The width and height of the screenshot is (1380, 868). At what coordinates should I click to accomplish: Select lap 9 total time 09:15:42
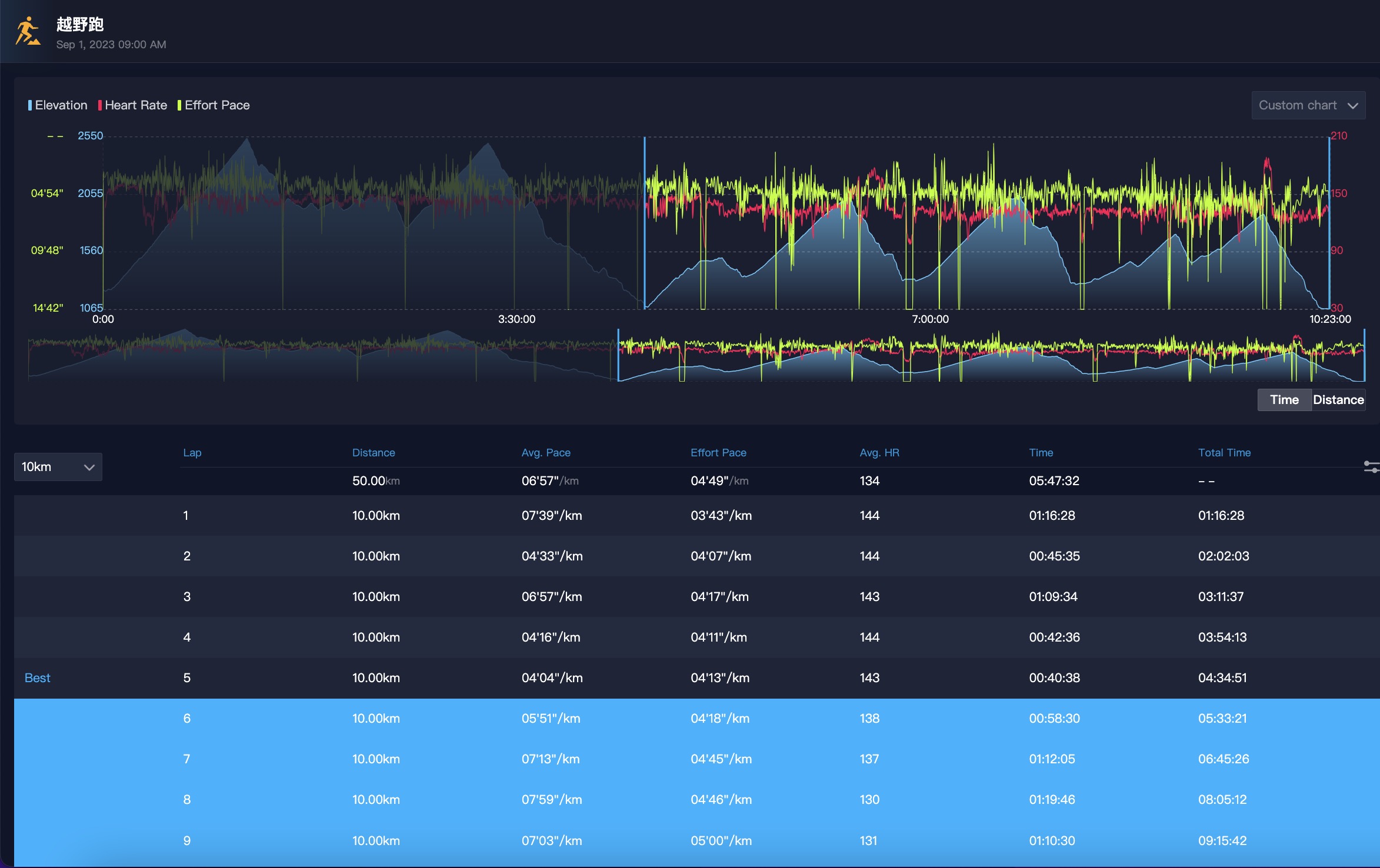tap(1222, 841)
